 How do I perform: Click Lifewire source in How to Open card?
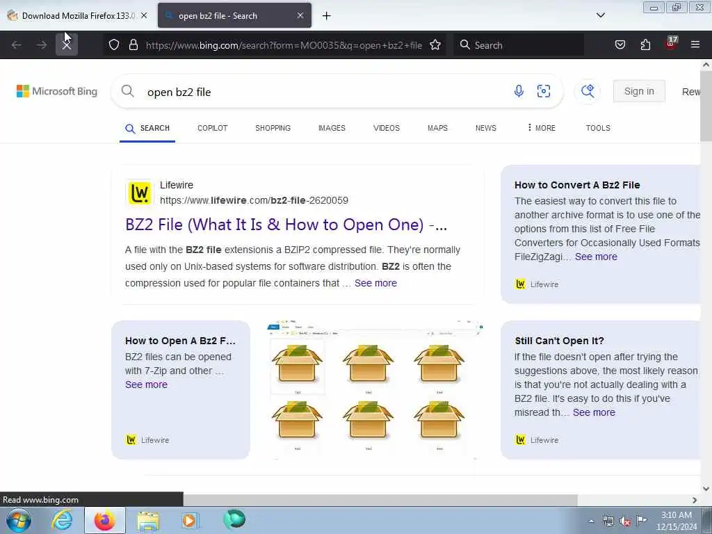[x=147, y=440]
